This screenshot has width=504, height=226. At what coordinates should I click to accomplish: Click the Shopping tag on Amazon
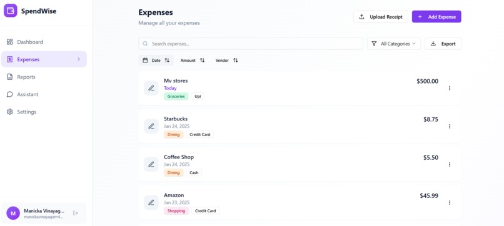[x=176, y=211]
